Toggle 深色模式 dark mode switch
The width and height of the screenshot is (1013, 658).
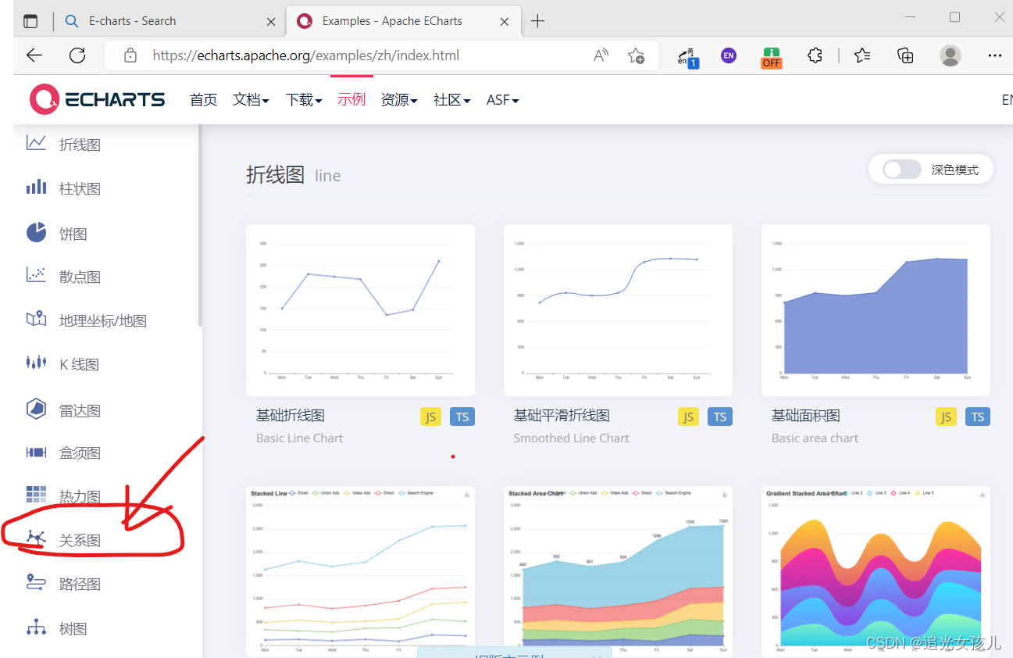902,169
